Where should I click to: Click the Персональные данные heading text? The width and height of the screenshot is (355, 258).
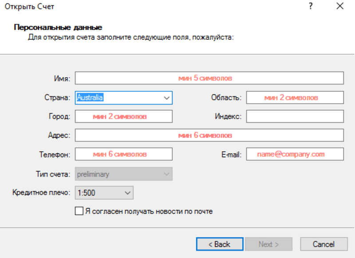pyautogui.click(x=58, y=27)
